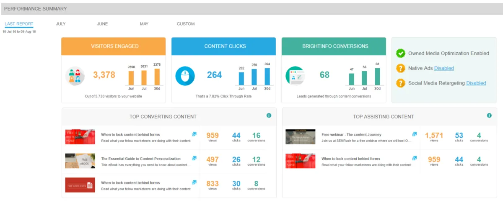Open external link for Free webinar item
The height and width of the screenshot is (218, 503).
coord(415,134)
